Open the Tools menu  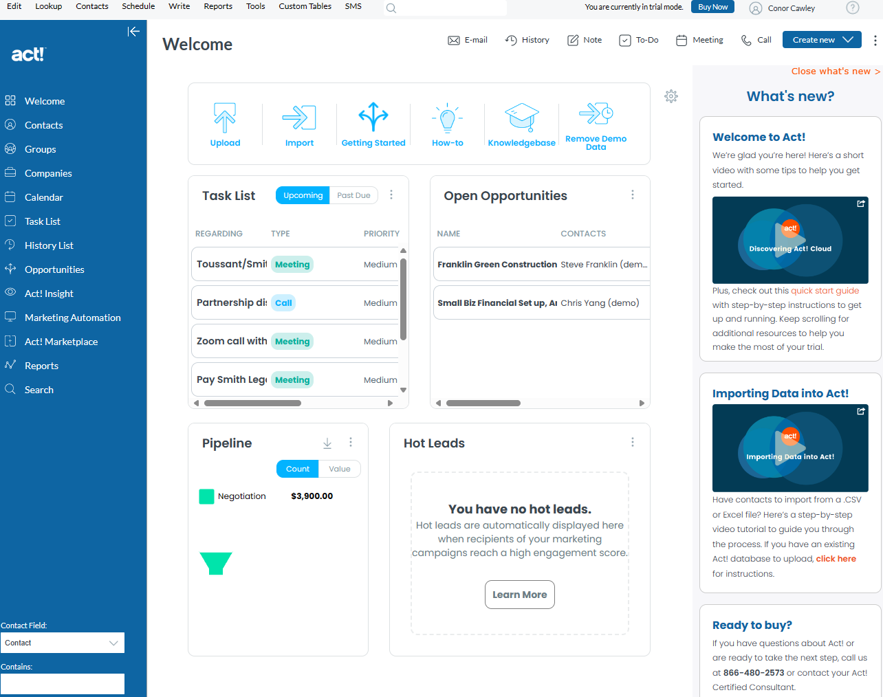pos(256,6)
